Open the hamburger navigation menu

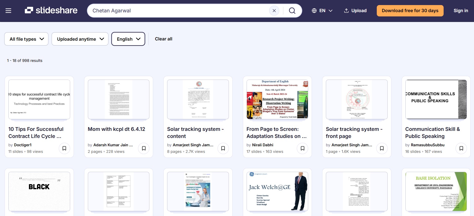(8, 11)
